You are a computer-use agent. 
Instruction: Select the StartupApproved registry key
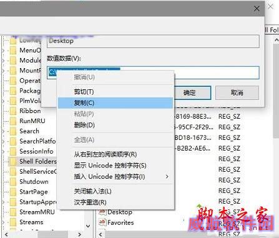click(38, 202)
